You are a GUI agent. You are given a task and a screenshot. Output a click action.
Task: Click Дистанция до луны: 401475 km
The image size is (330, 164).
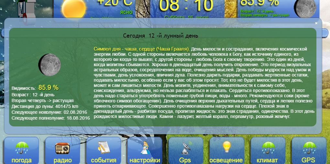pos(45,106)
